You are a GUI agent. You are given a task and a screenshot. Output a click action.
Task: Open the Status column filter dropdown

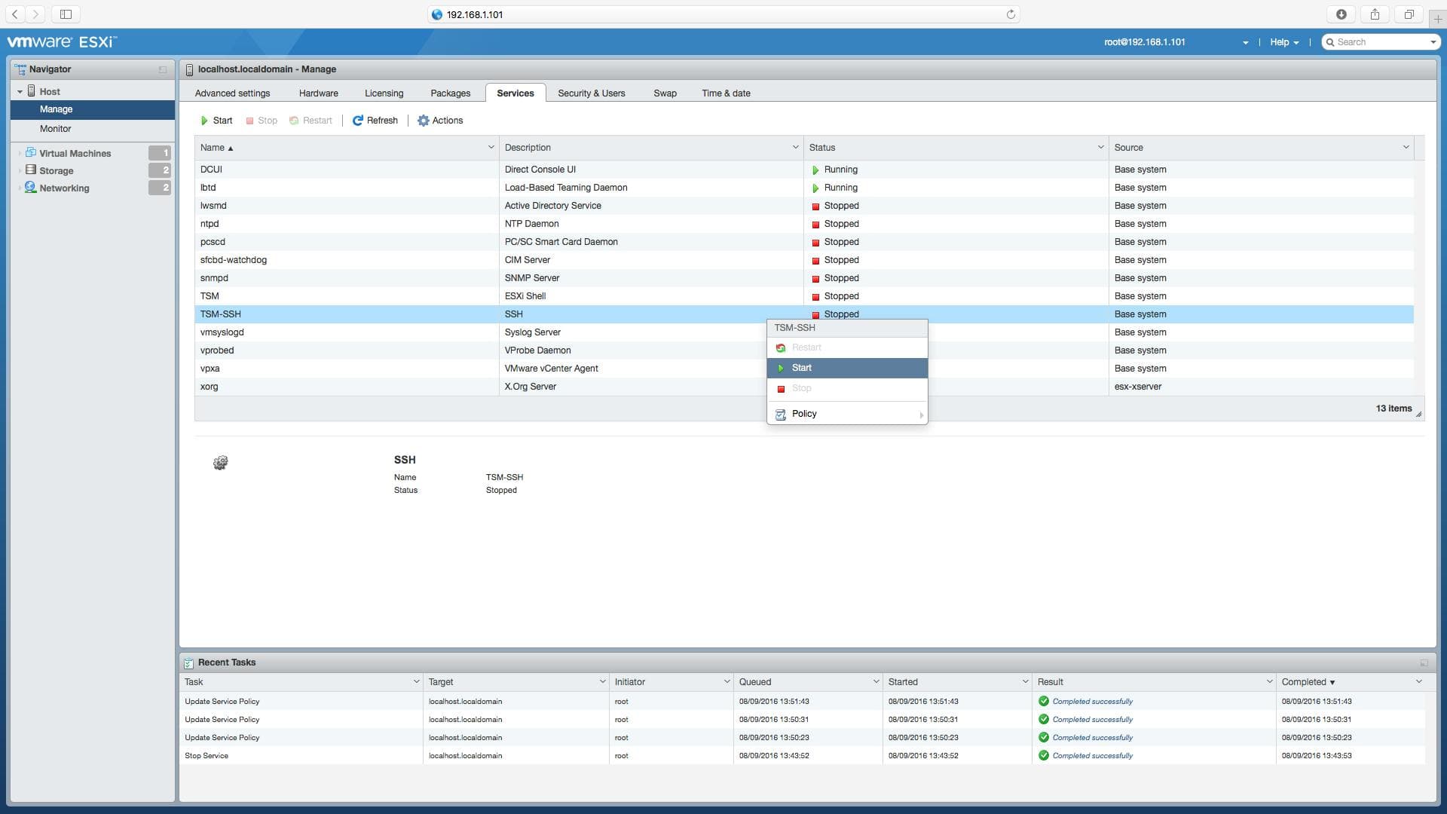(x=1100, y=147)
